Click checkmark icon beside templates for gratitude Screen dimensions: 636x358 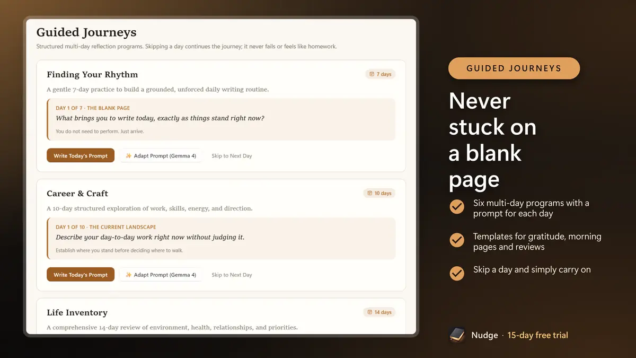[457, 240]
